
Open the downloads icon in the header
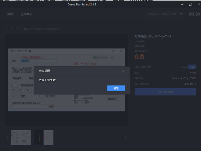(x=192, y=14)
